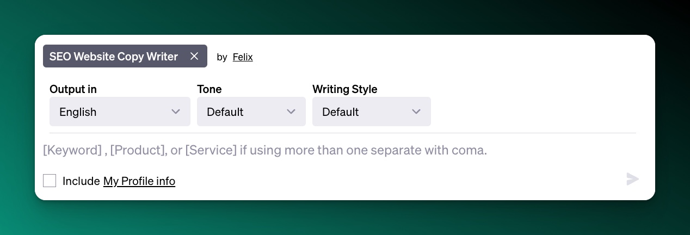Screen dimensions: 690x235
Task: Click the chevron arrow in Output in dropdown
Action: (176, 112)
